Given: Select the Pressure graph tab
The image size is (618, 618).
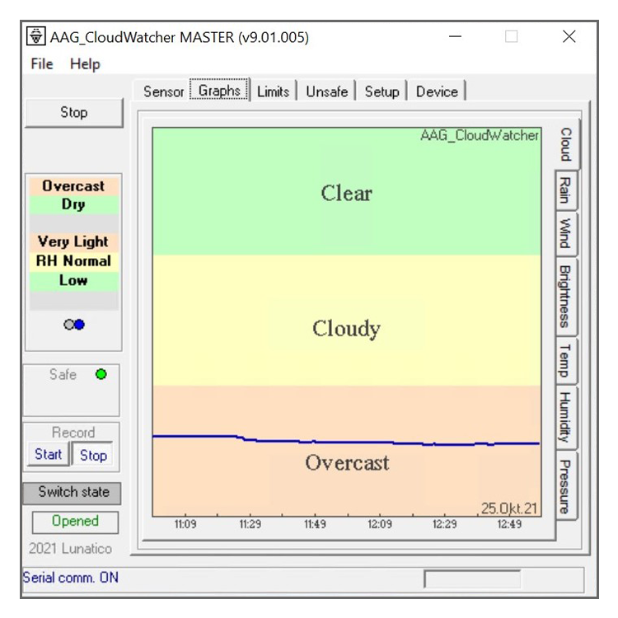Looking at the screenshot, I should pyautogui.click(x=565, y=486).
